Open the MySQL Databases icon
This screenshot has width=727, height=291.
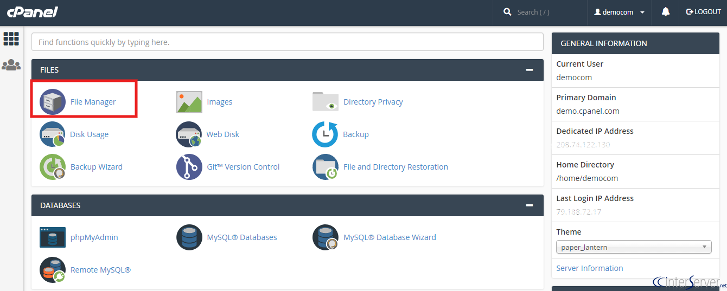coord(189,237)
